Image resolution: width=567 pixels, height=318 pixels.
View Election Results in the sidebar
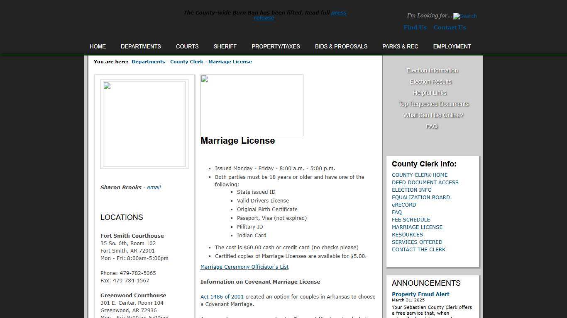pyautogui.click(x=430, y=82)
